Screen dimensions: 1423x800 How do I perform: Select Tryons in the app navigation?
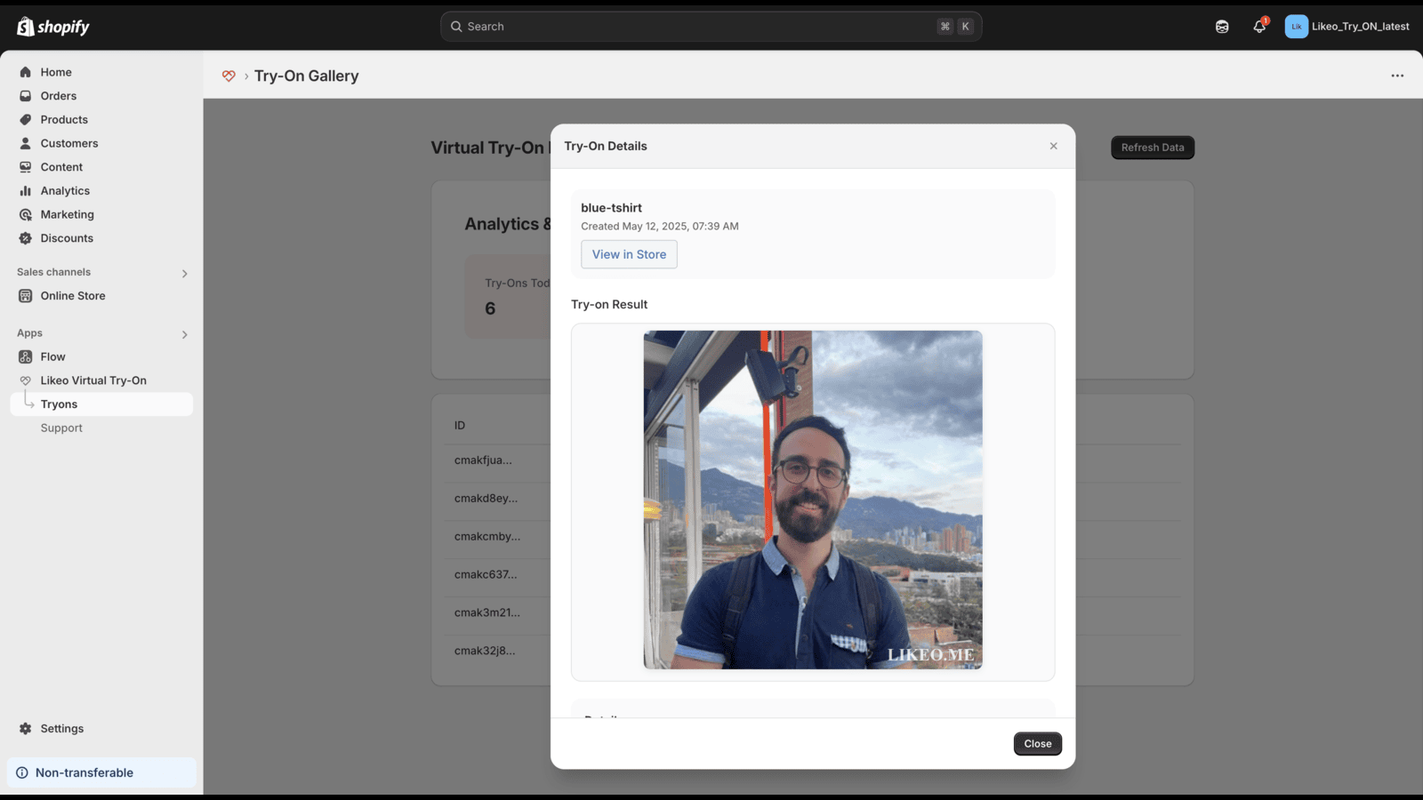tap(60, 404)
